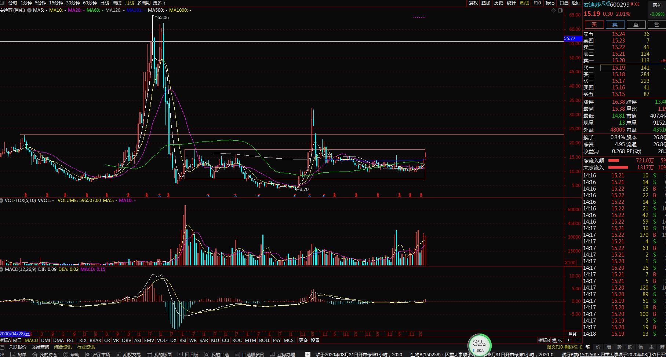
Task: Select 5分钟 timeframe
Action: tap(41, 3)
